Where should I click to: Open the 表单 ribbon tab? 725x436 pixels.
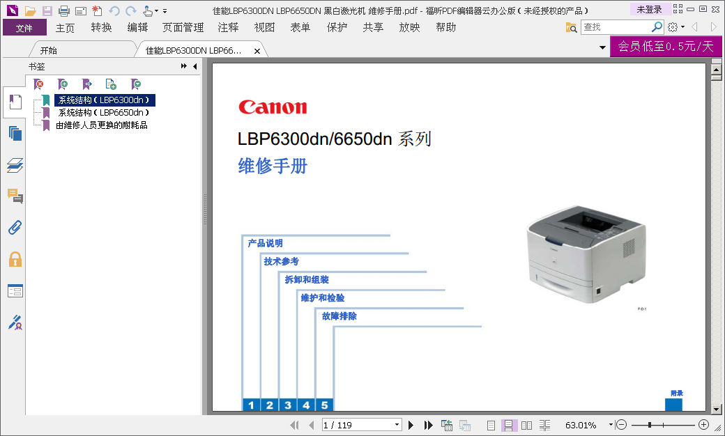pyautogui.click(x=300, y=28)
